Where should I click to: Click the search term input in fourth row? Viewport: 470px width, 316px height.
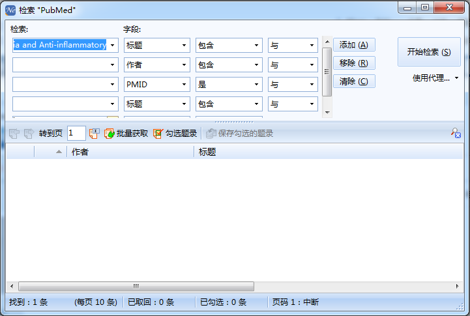(x=60, y=104)
